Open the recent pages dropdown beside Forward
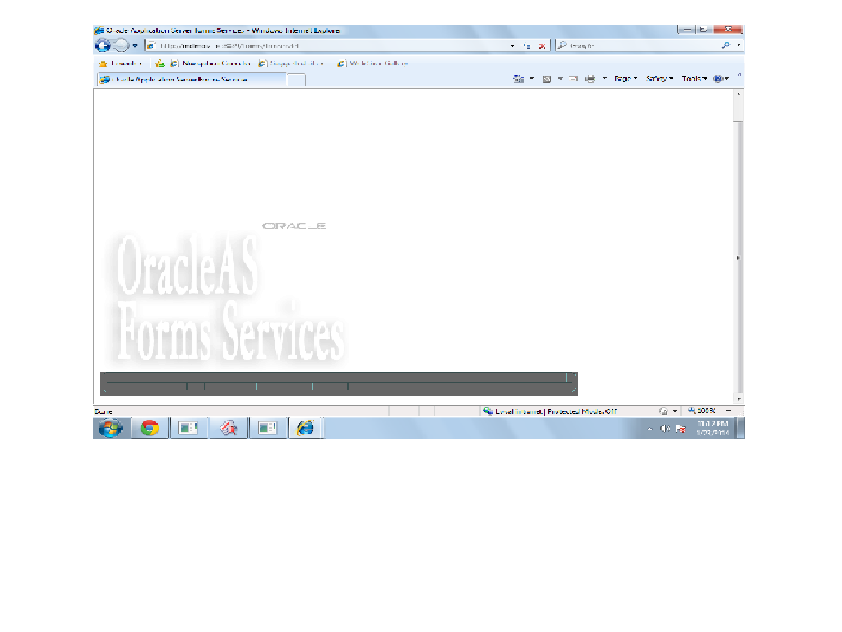This screenshot has width=842, height=632. click(x=136, y=46)
